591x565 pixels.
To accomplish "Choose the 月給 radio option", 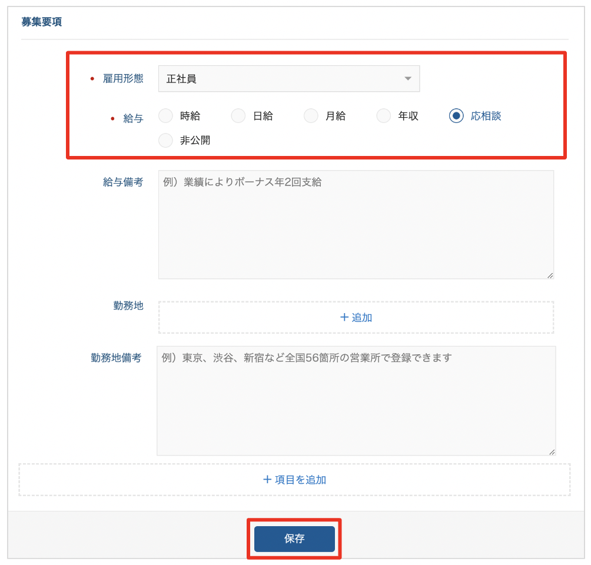I will [311, 116].
